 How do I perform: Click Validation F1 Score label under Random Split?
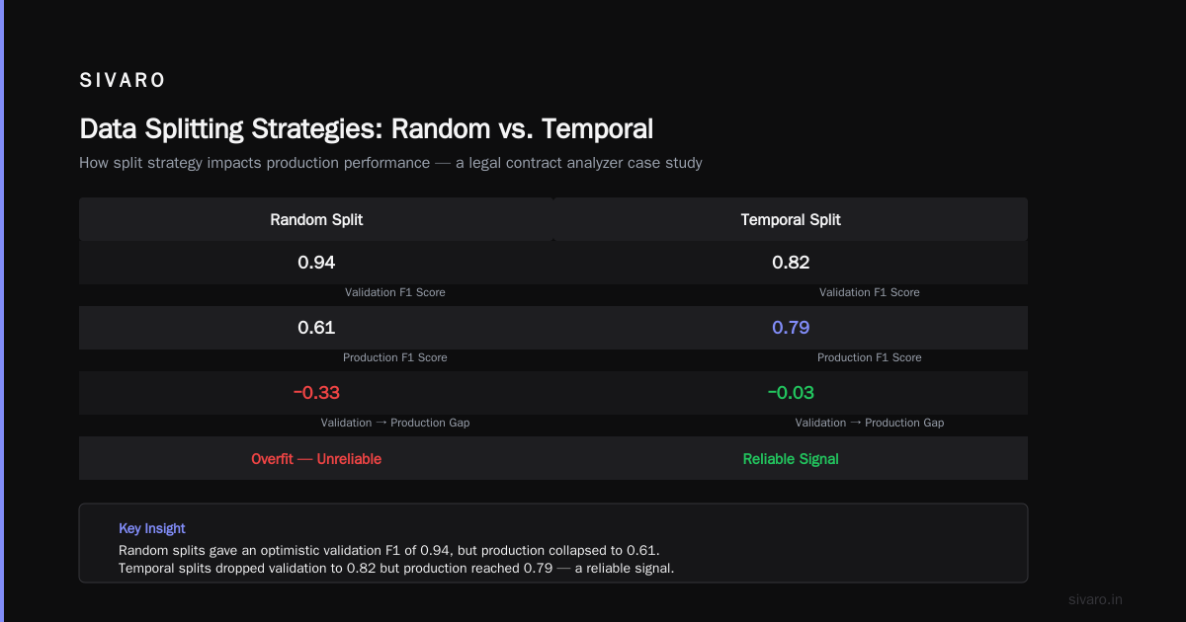[395, 292]
